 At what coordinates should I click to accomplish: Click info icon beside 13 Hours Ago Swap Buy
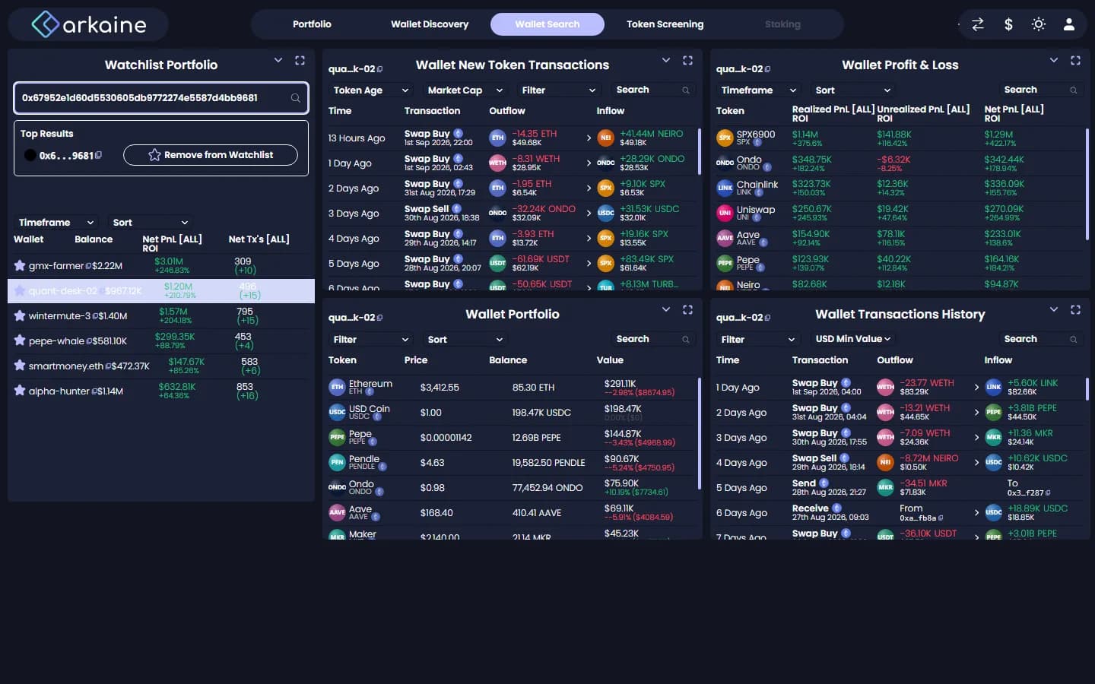459,133
